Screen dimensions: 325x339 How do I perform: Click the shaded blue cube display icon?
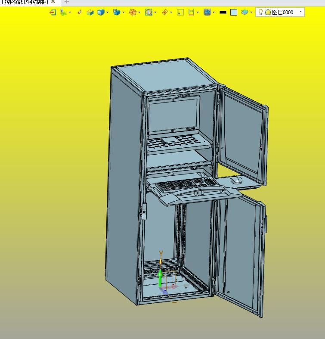point(101,12)
